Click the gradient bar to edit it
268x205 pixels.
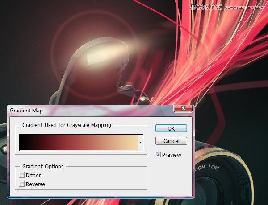coord(79,143)
